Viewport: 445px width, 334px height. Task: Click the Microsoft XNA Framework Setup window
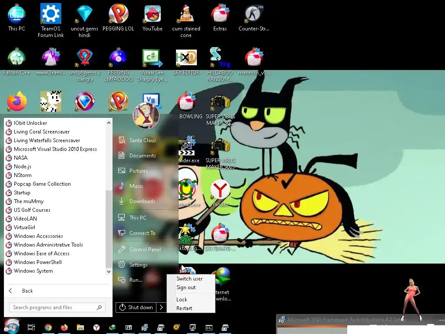click(360, 324)
